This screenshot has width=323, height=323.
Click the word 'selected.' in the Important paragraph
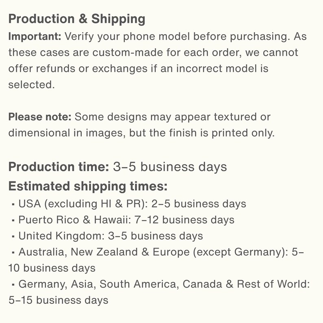coord(32,85)
